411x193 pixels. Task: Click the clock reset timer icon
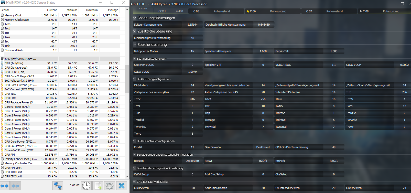(x=86, y=186)
